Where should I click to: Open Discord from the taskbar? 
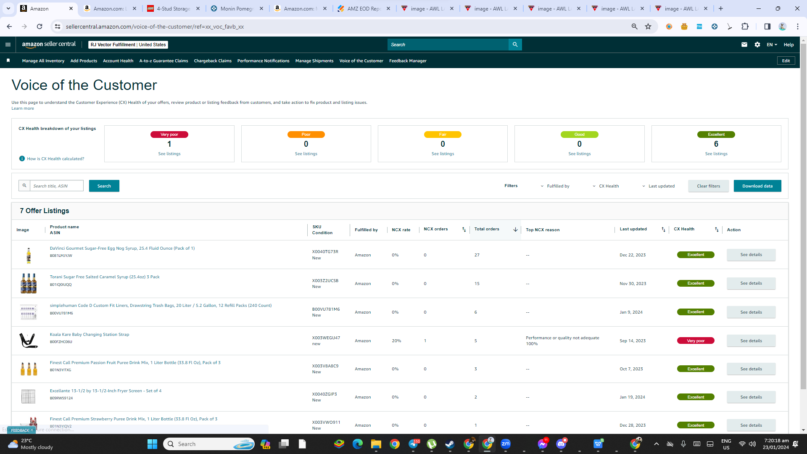click(x=561, y=444)
